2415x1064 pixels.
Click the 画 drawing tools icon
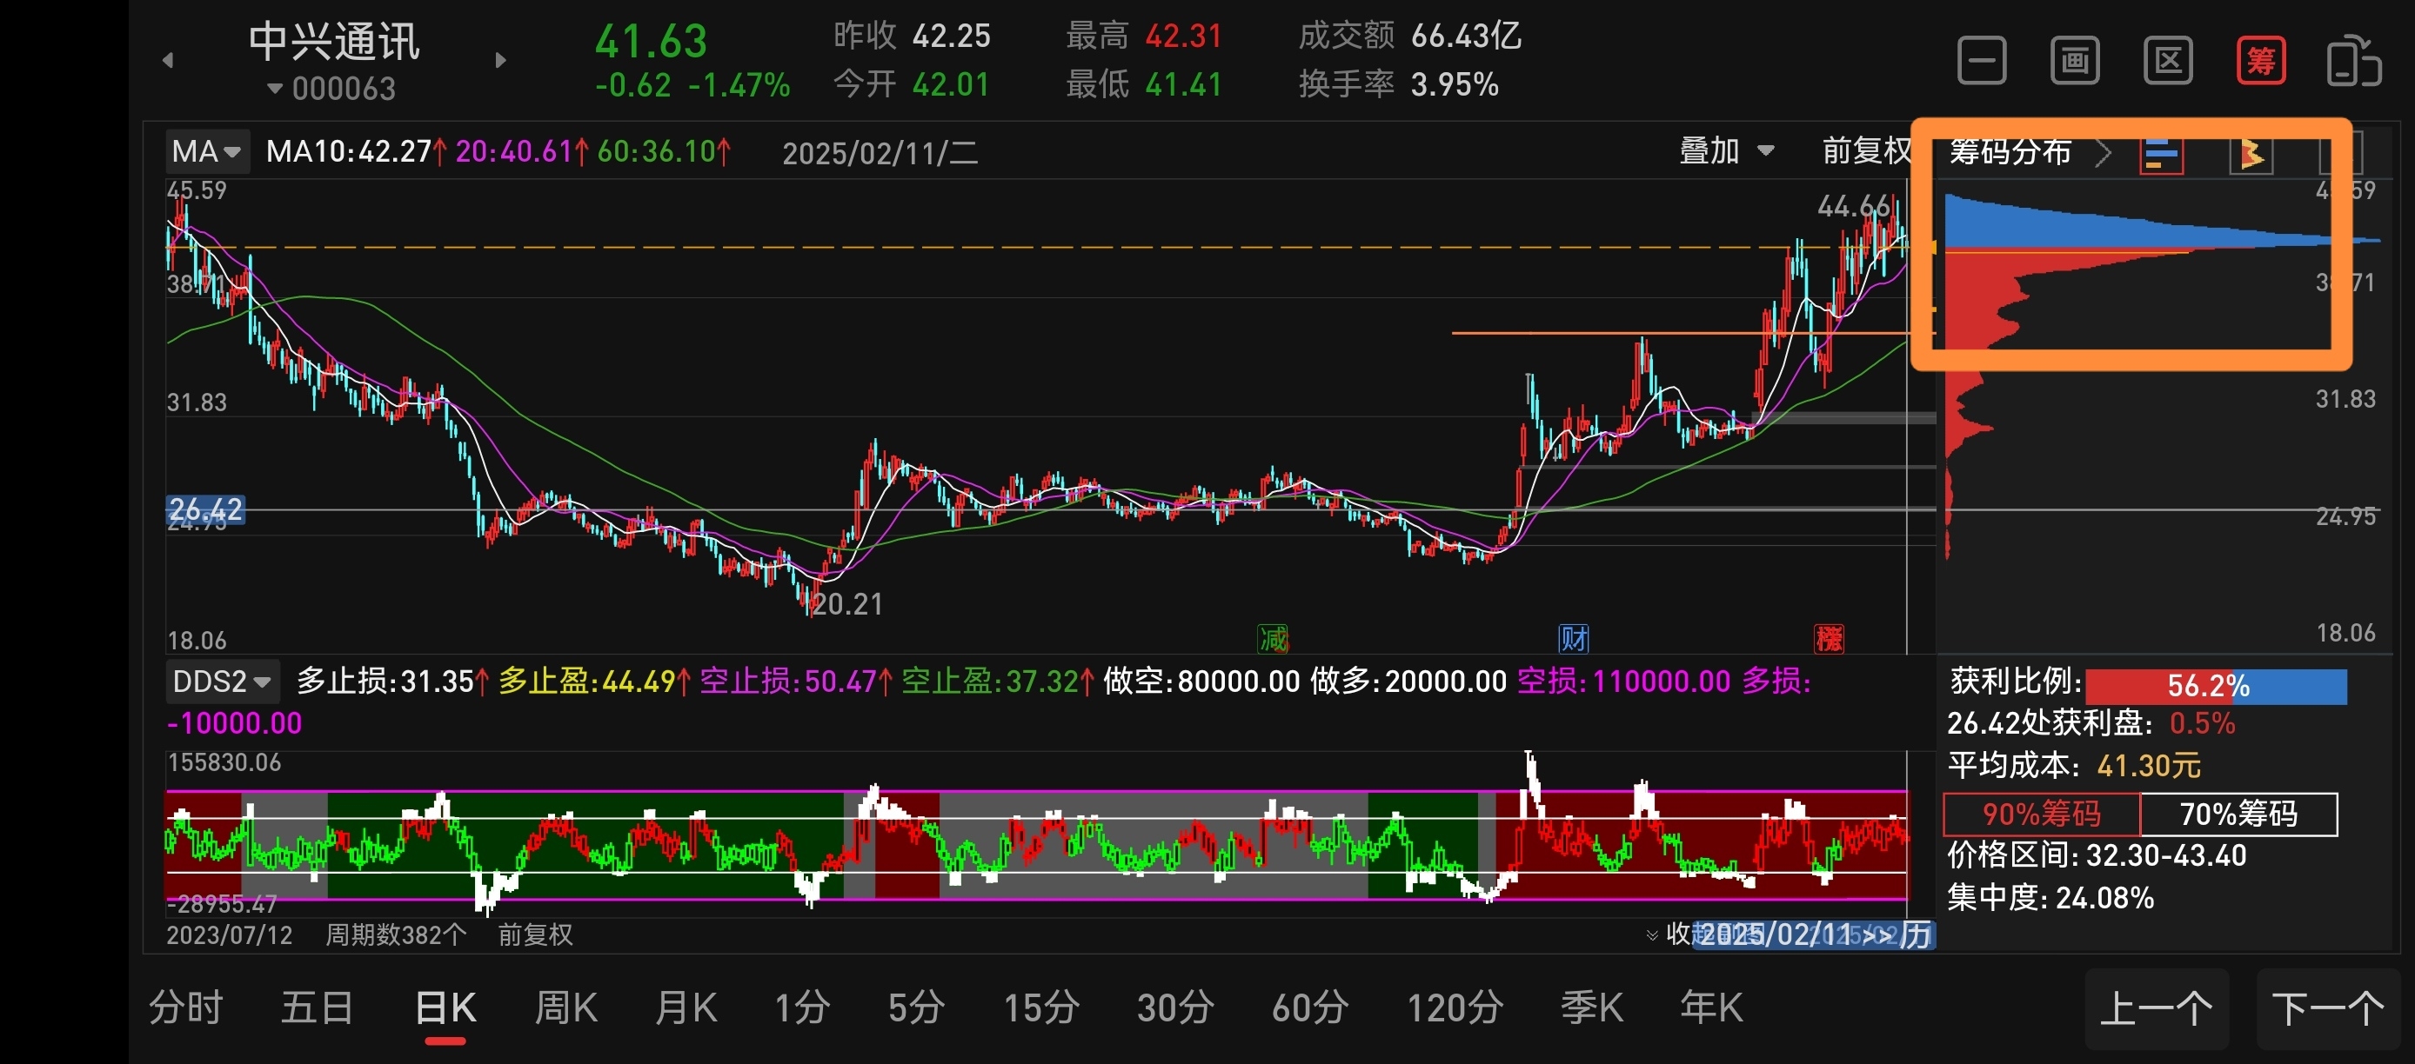click(2074, 62)
